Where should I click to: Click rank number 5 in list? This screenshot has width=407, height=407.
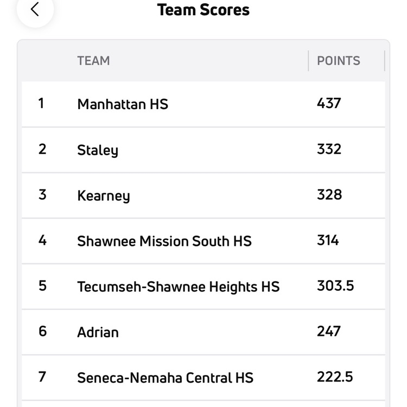point(42,285)
